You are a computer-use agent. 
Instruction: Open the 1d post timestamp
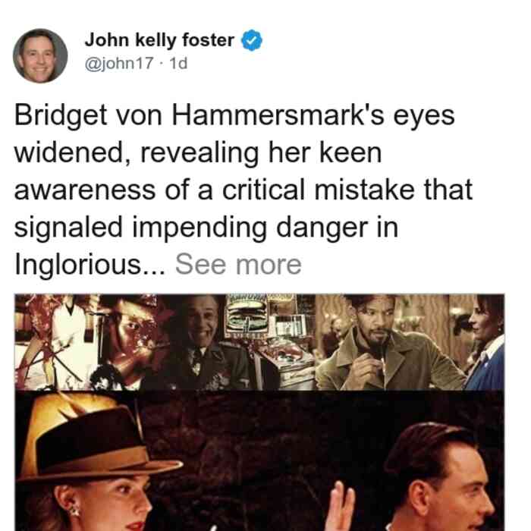[178, 63]
